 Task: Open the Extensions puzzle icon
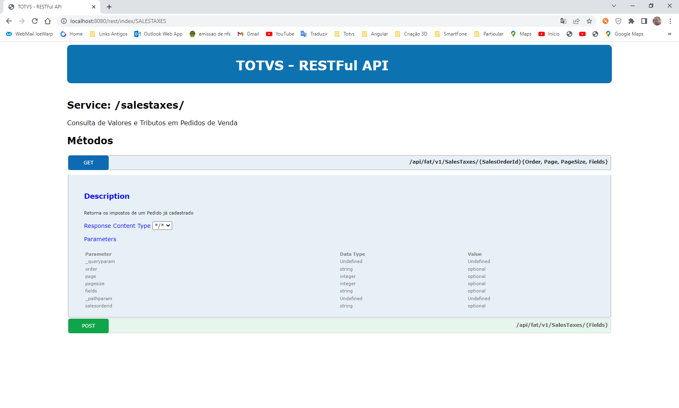point(631,21)
